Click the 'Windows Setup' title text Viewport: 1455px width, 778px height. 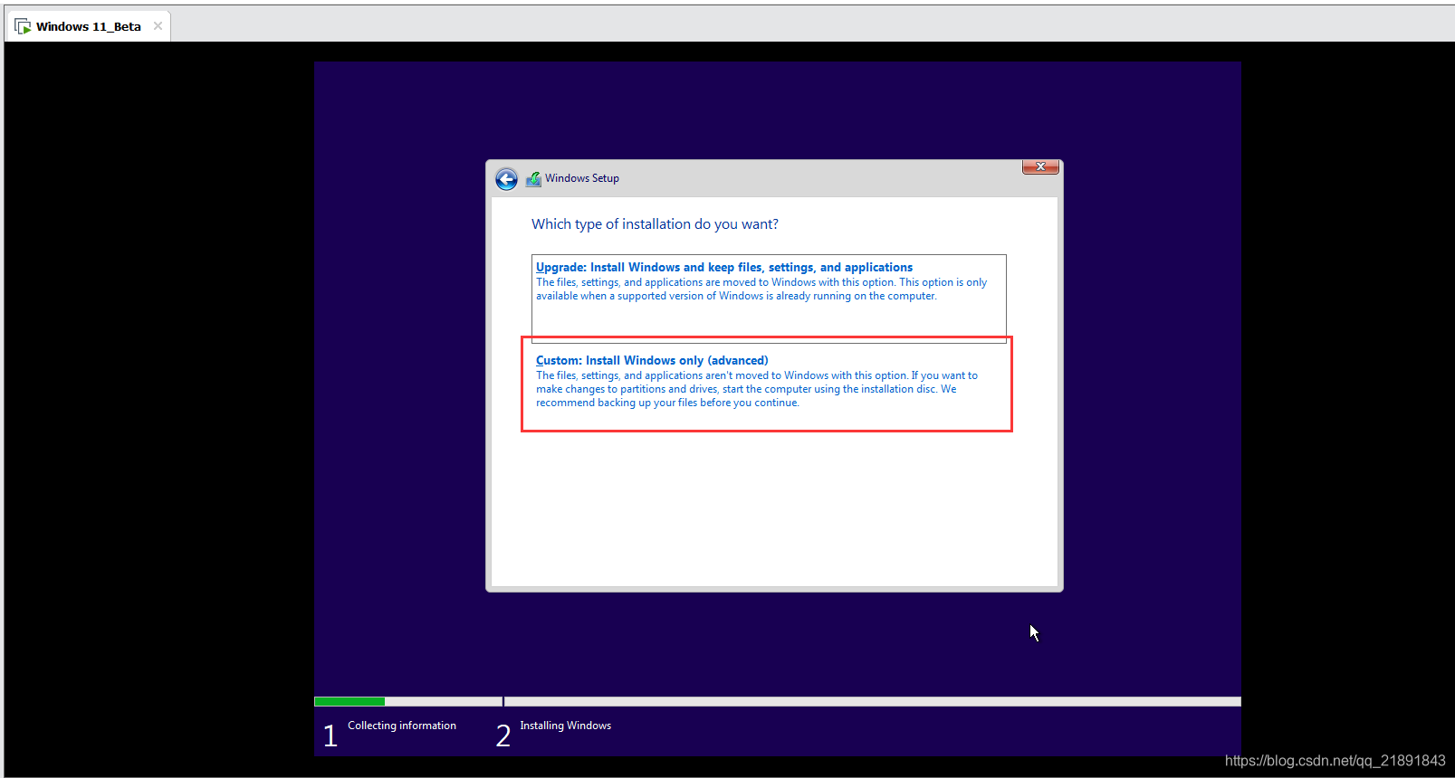tap(582, 178)
